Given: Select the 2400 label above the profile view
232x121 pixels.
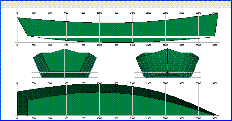Looking at the screenshot, I should click(149, 13).
